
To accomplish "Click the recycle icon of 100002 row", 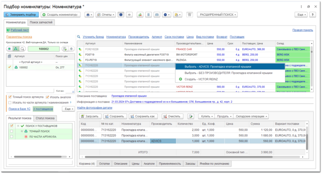I will (16, 67).
